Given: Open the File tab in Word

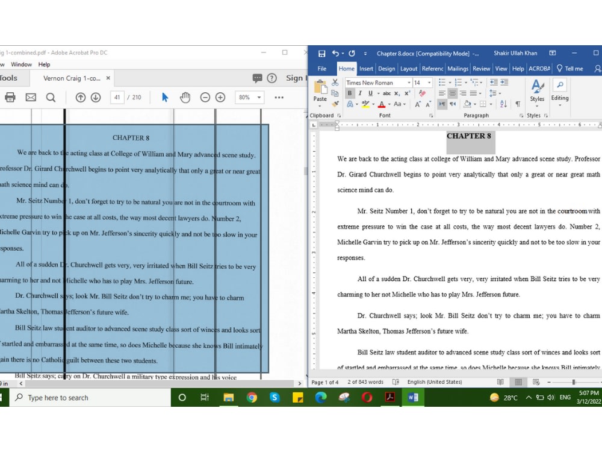Looking at the screenshot, I should click(321, 69).
